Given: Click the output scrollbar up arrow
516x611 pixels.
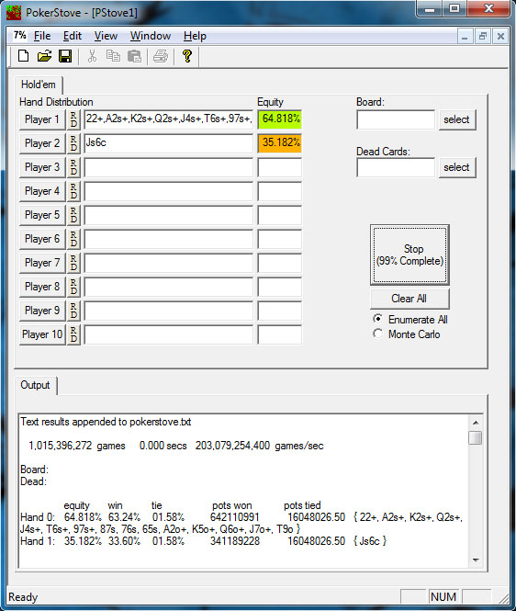Looking at the screenshot, I should 475,423.
